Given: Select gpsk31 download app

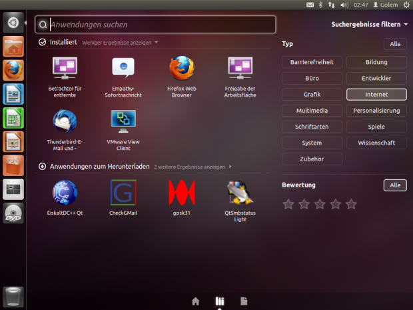Looking at the screenshot, I should click(182, 198).
